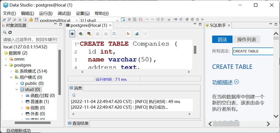Open the stud schema dropdown in toolbar
The image size is (280, 133).
(118, 20)
